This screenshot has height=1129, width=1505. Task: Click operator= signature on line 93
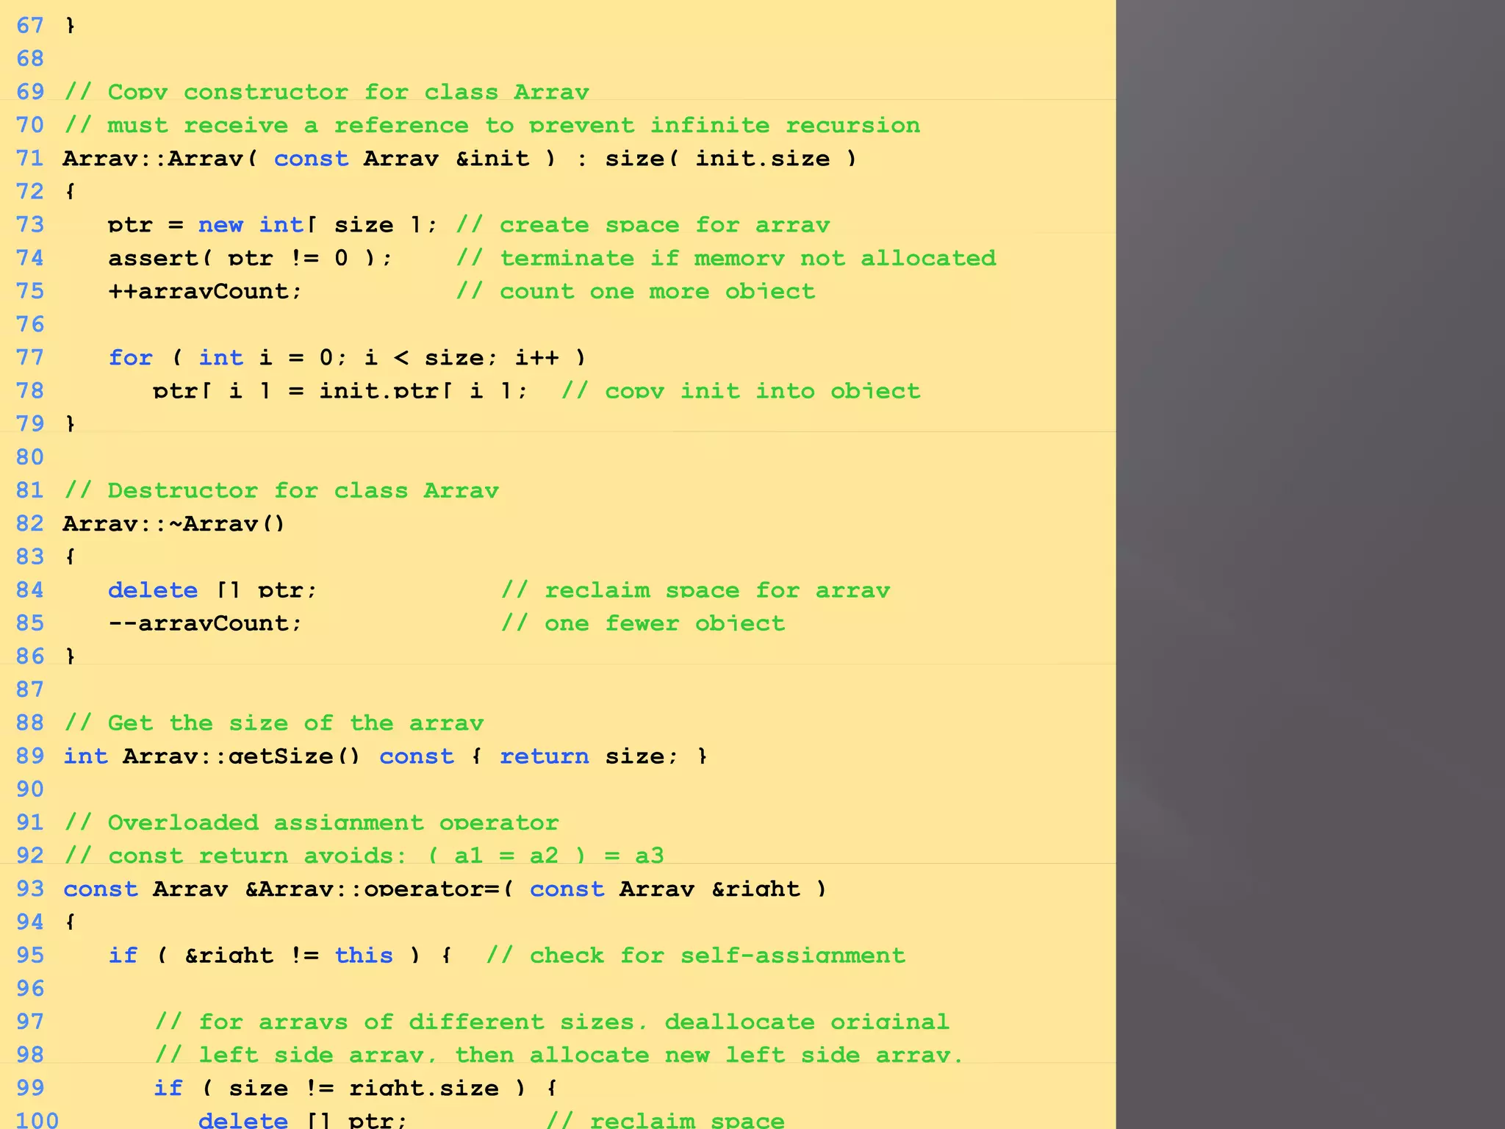pyautogui.click(x=445, y=889)
